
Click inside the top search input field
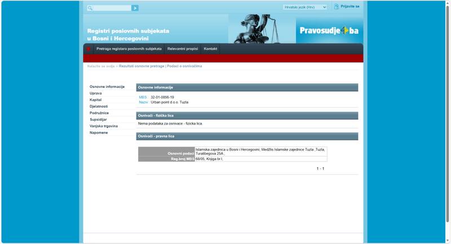(x=112, y=8)
